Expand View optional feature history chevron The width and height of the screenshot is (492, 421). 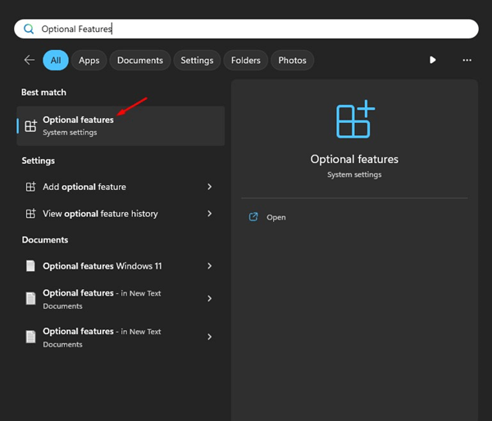click(x=210, y=214)
